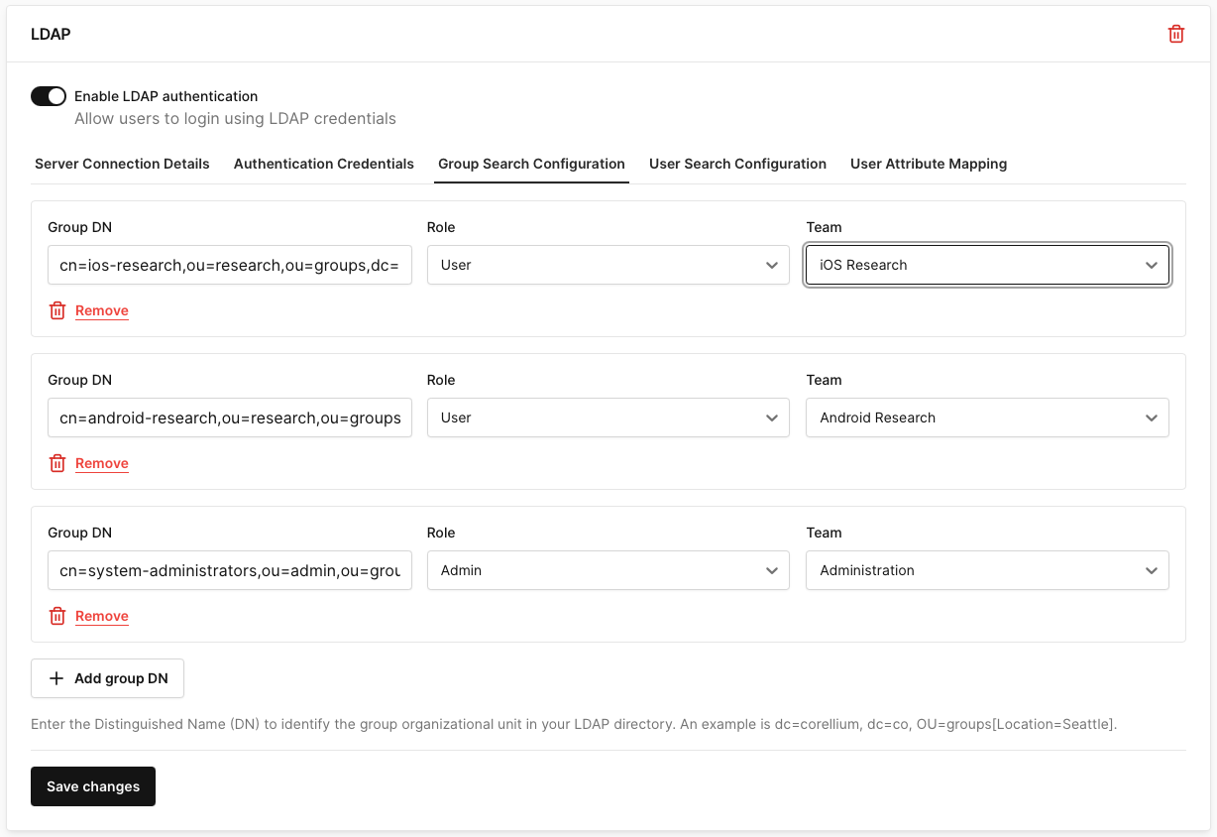1217x837 pixels.
Task: Click the Add group DN button
Action: point(107,678)
